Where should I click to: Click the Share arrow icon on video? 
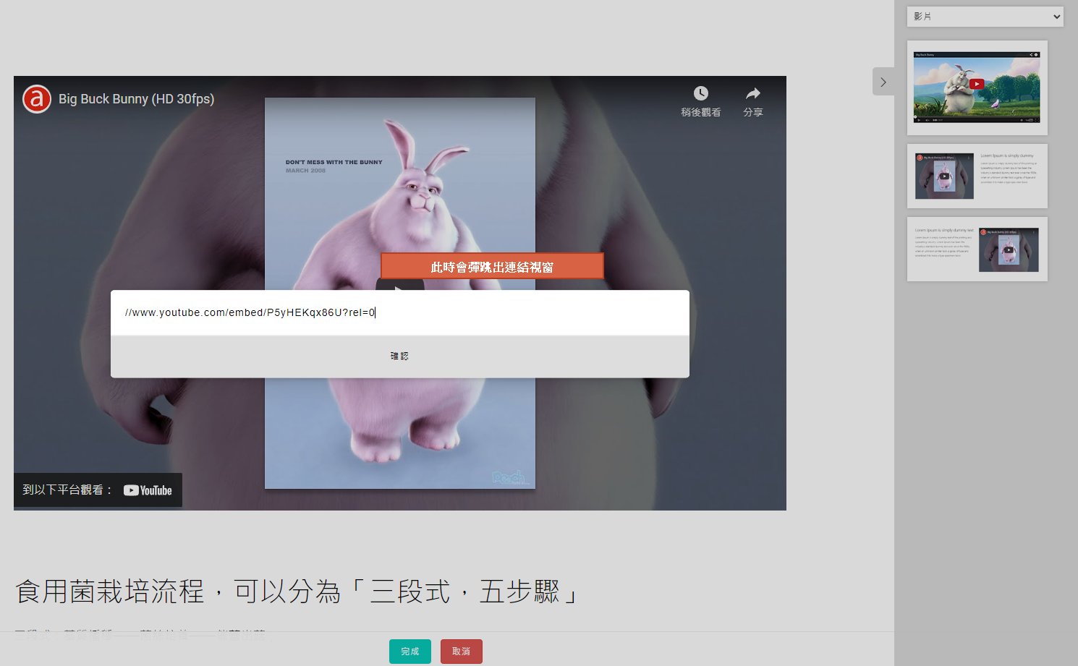tap(753, 94)
